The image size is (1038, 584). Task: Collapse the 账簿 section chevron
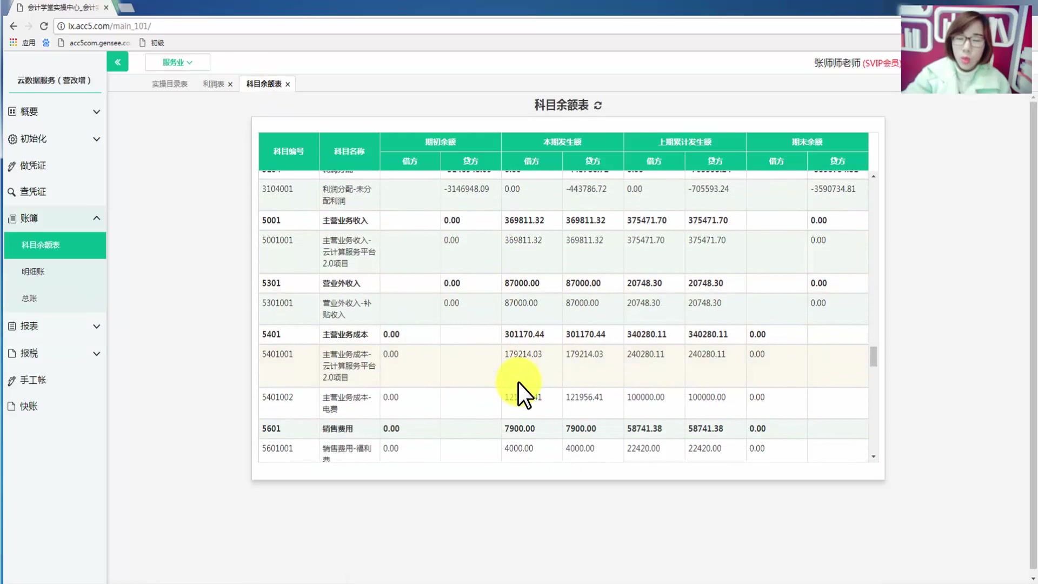click(x=96, y=218)
